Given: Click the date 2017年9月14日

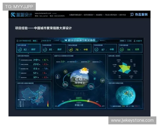Looking at the screenshot, I should pyautogui.click(x=25, y=41).
